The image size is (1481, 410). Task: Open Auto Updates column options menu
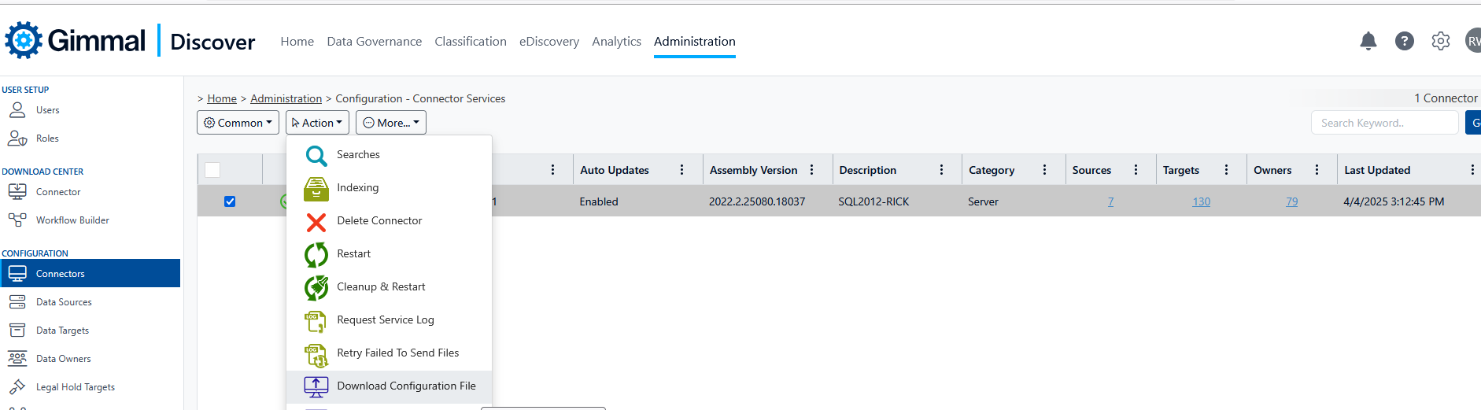681,170
